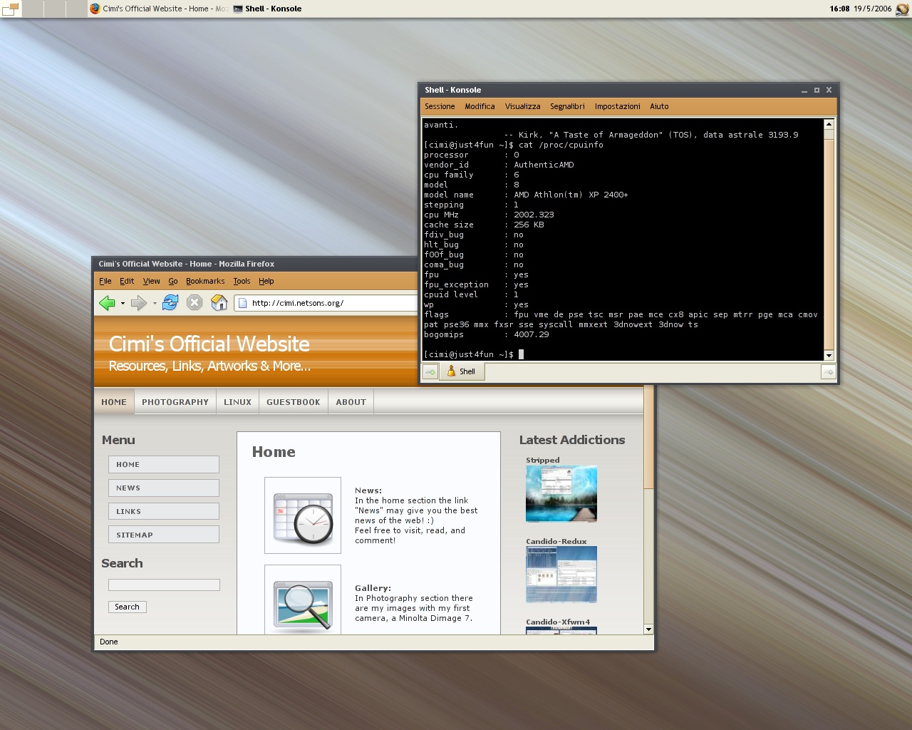Open the ABOUT navigation tab
The height and width of the screenshot is (730, 912).
point(351,402)
